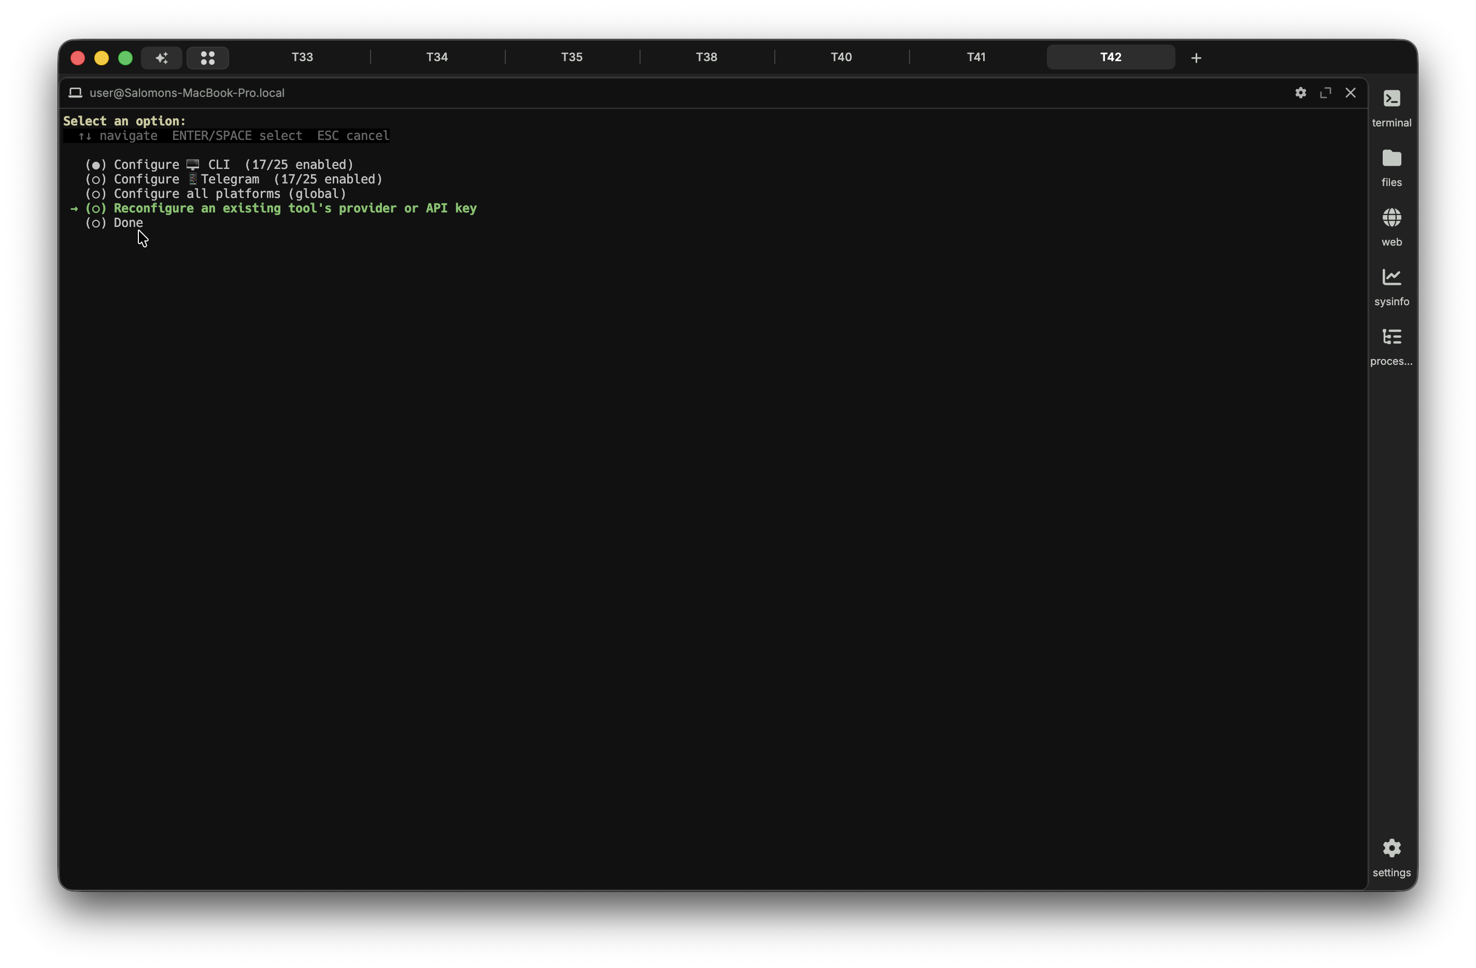This screenshot has height=968, width=1476.
Task: Select Configure all platforms (global) option
Action: [x=215, y=193]
